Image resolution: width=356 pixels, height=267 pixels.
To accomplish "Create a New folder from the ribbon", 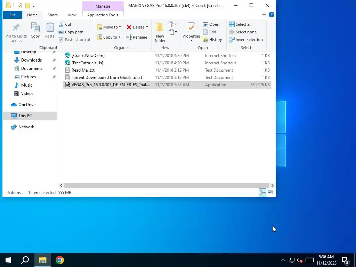I will coord(160,32).
